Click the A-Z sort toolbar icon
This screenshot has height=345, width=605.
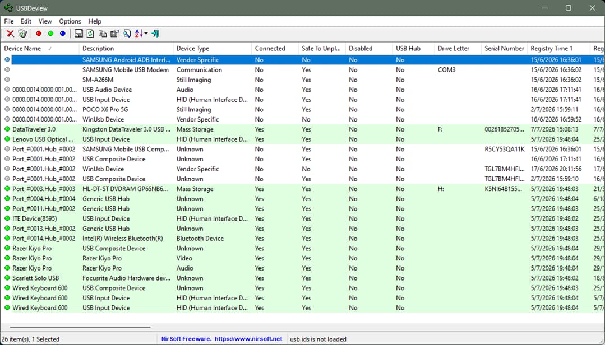point(139,34)
